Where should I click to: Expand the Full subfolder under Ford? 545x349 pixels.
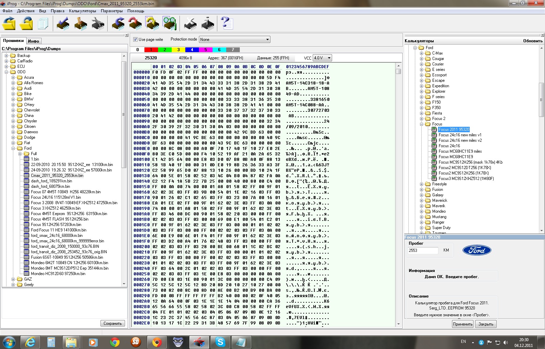[20, 154]
